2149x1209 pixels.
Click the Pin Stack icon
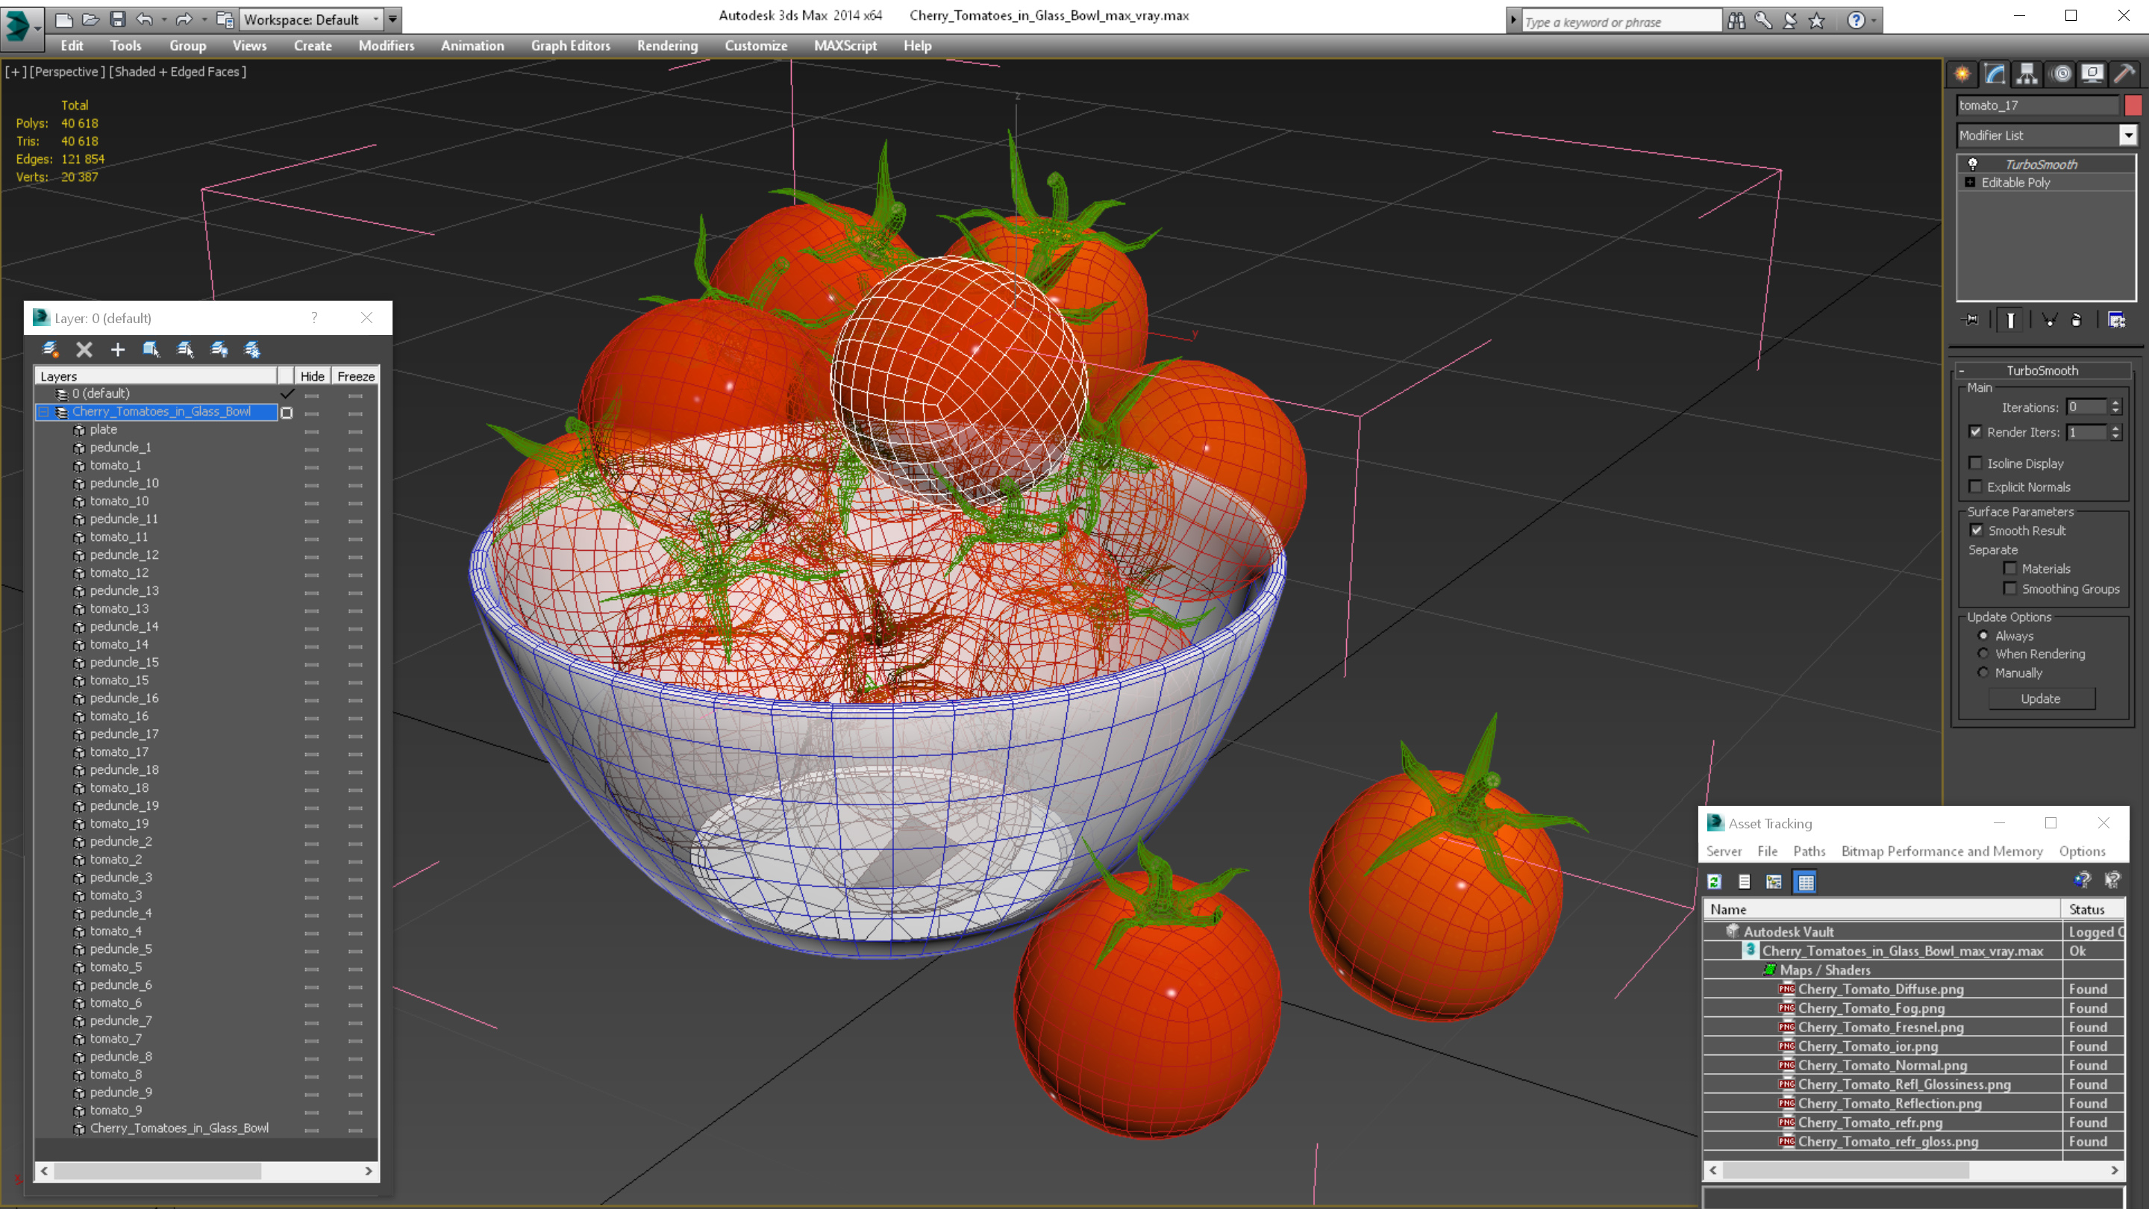tap(1971, 320)
